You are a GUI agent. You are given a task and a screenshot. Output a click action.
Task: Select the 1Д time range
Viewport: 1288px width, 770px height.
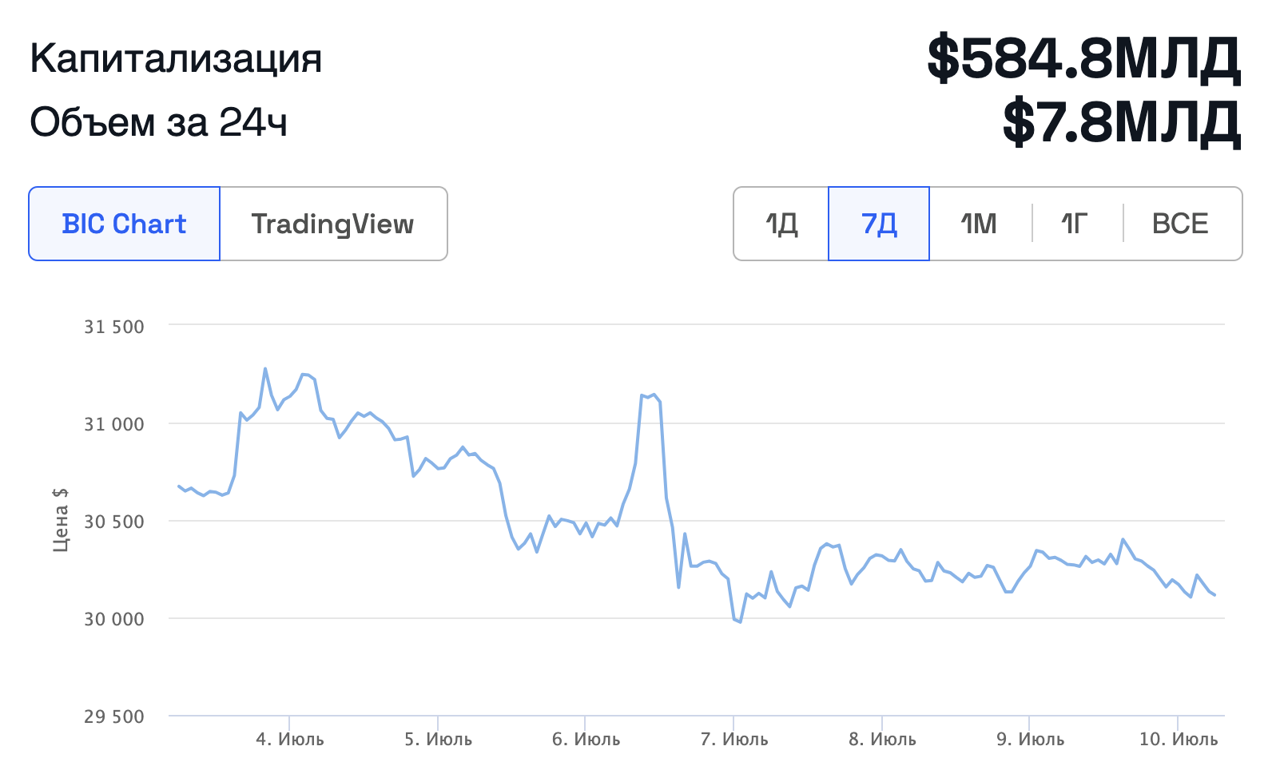point(781,224)
